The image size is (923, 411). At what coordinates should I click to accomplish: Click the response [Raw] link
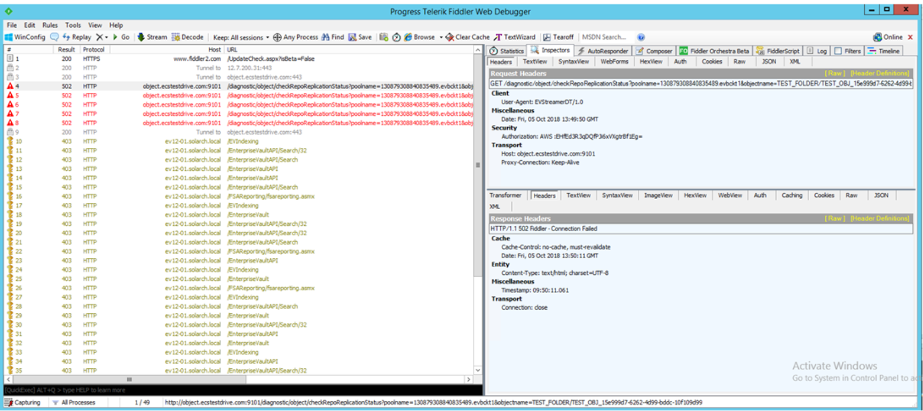click(x=835, y=219)
